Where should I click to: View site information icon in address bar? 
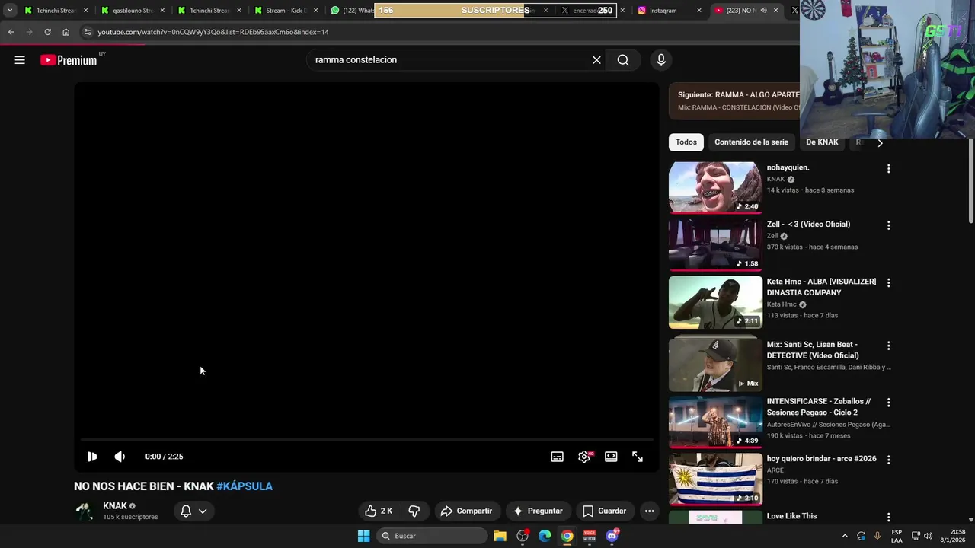pos(88,32)
